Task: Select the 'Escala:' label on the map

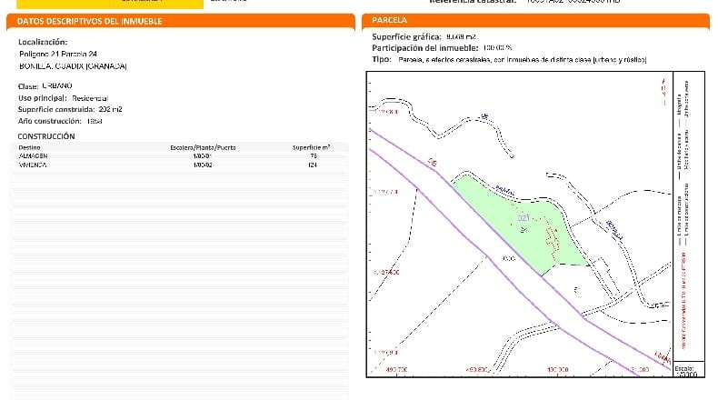Action: [684, 368]
